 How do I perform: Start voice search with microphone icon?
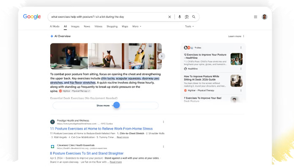[x=180, y=17]
